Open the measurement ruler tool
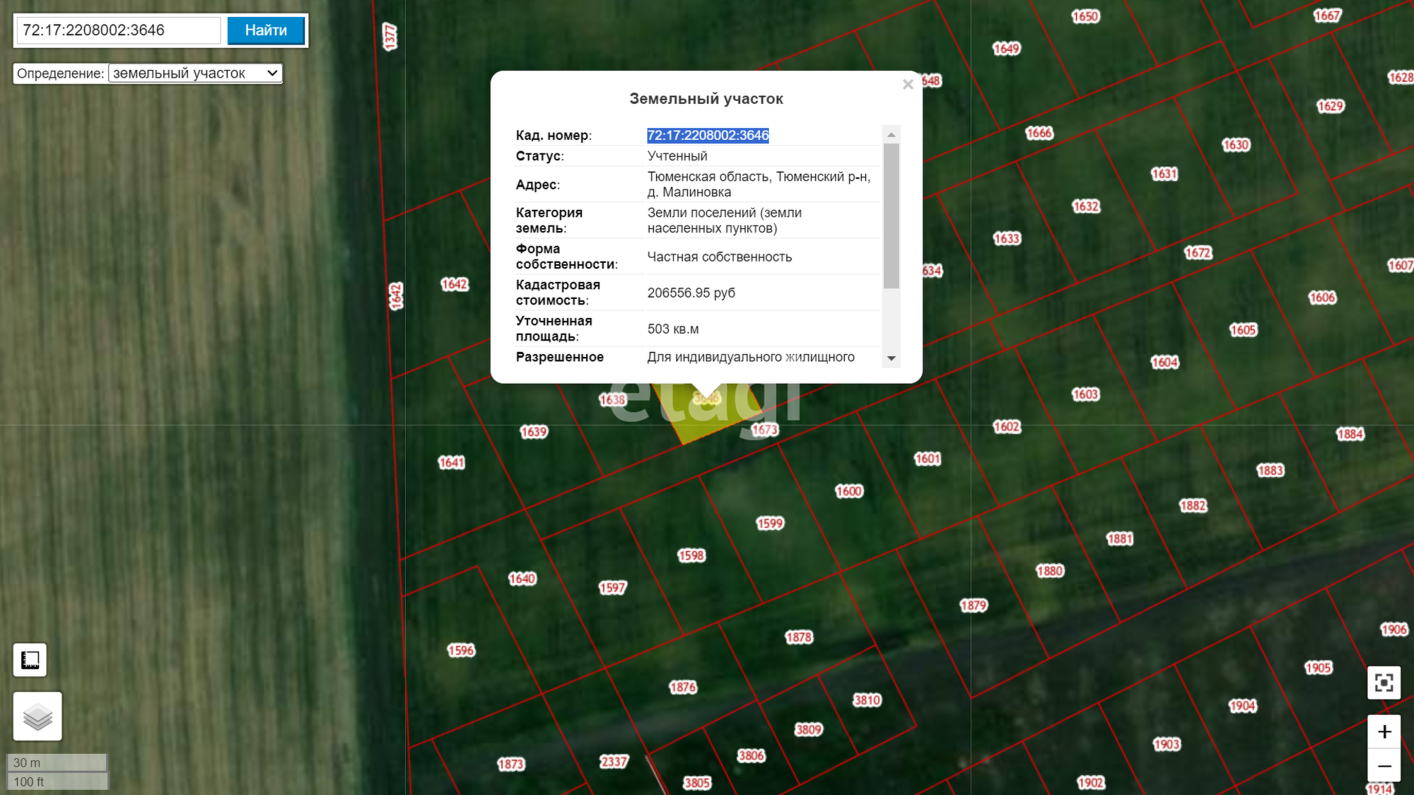 (x=30, y=660)
